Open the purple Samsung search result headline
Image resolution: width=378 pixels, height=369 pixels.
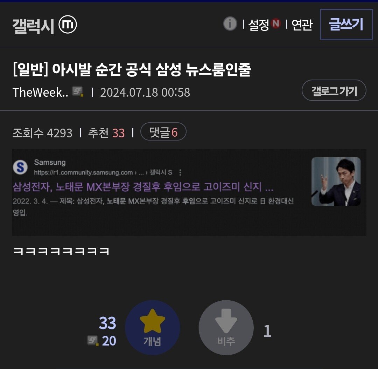point(143,186)
